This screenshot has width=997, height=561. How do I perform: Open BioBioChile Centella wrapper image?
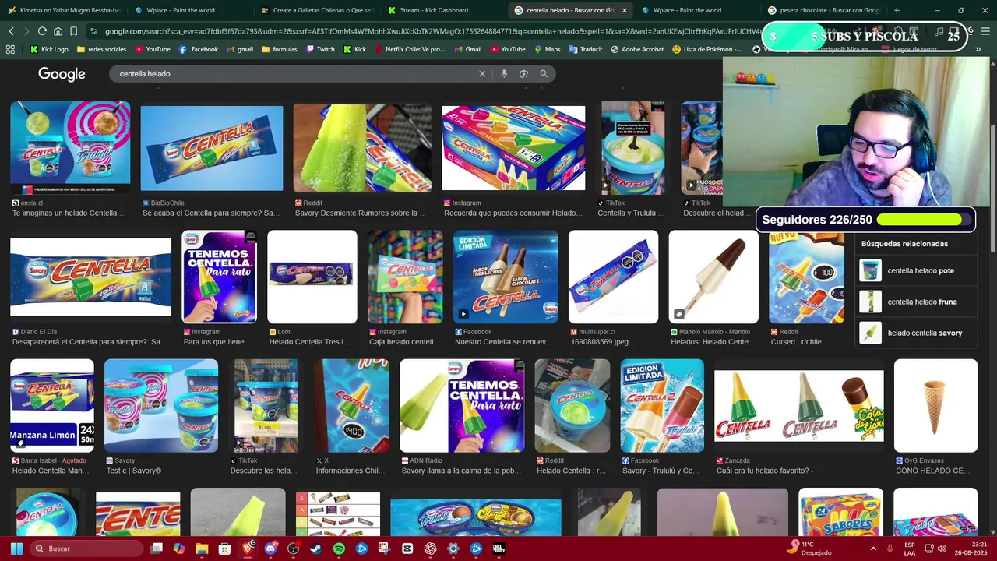click(x=212, y=148)
